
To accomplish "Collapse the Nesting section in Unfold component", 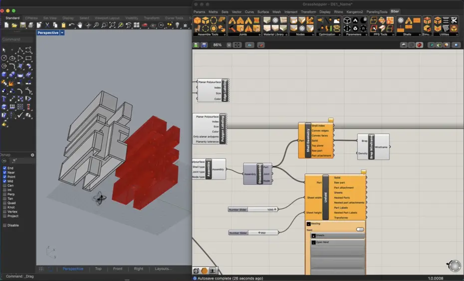I will 308,224.
